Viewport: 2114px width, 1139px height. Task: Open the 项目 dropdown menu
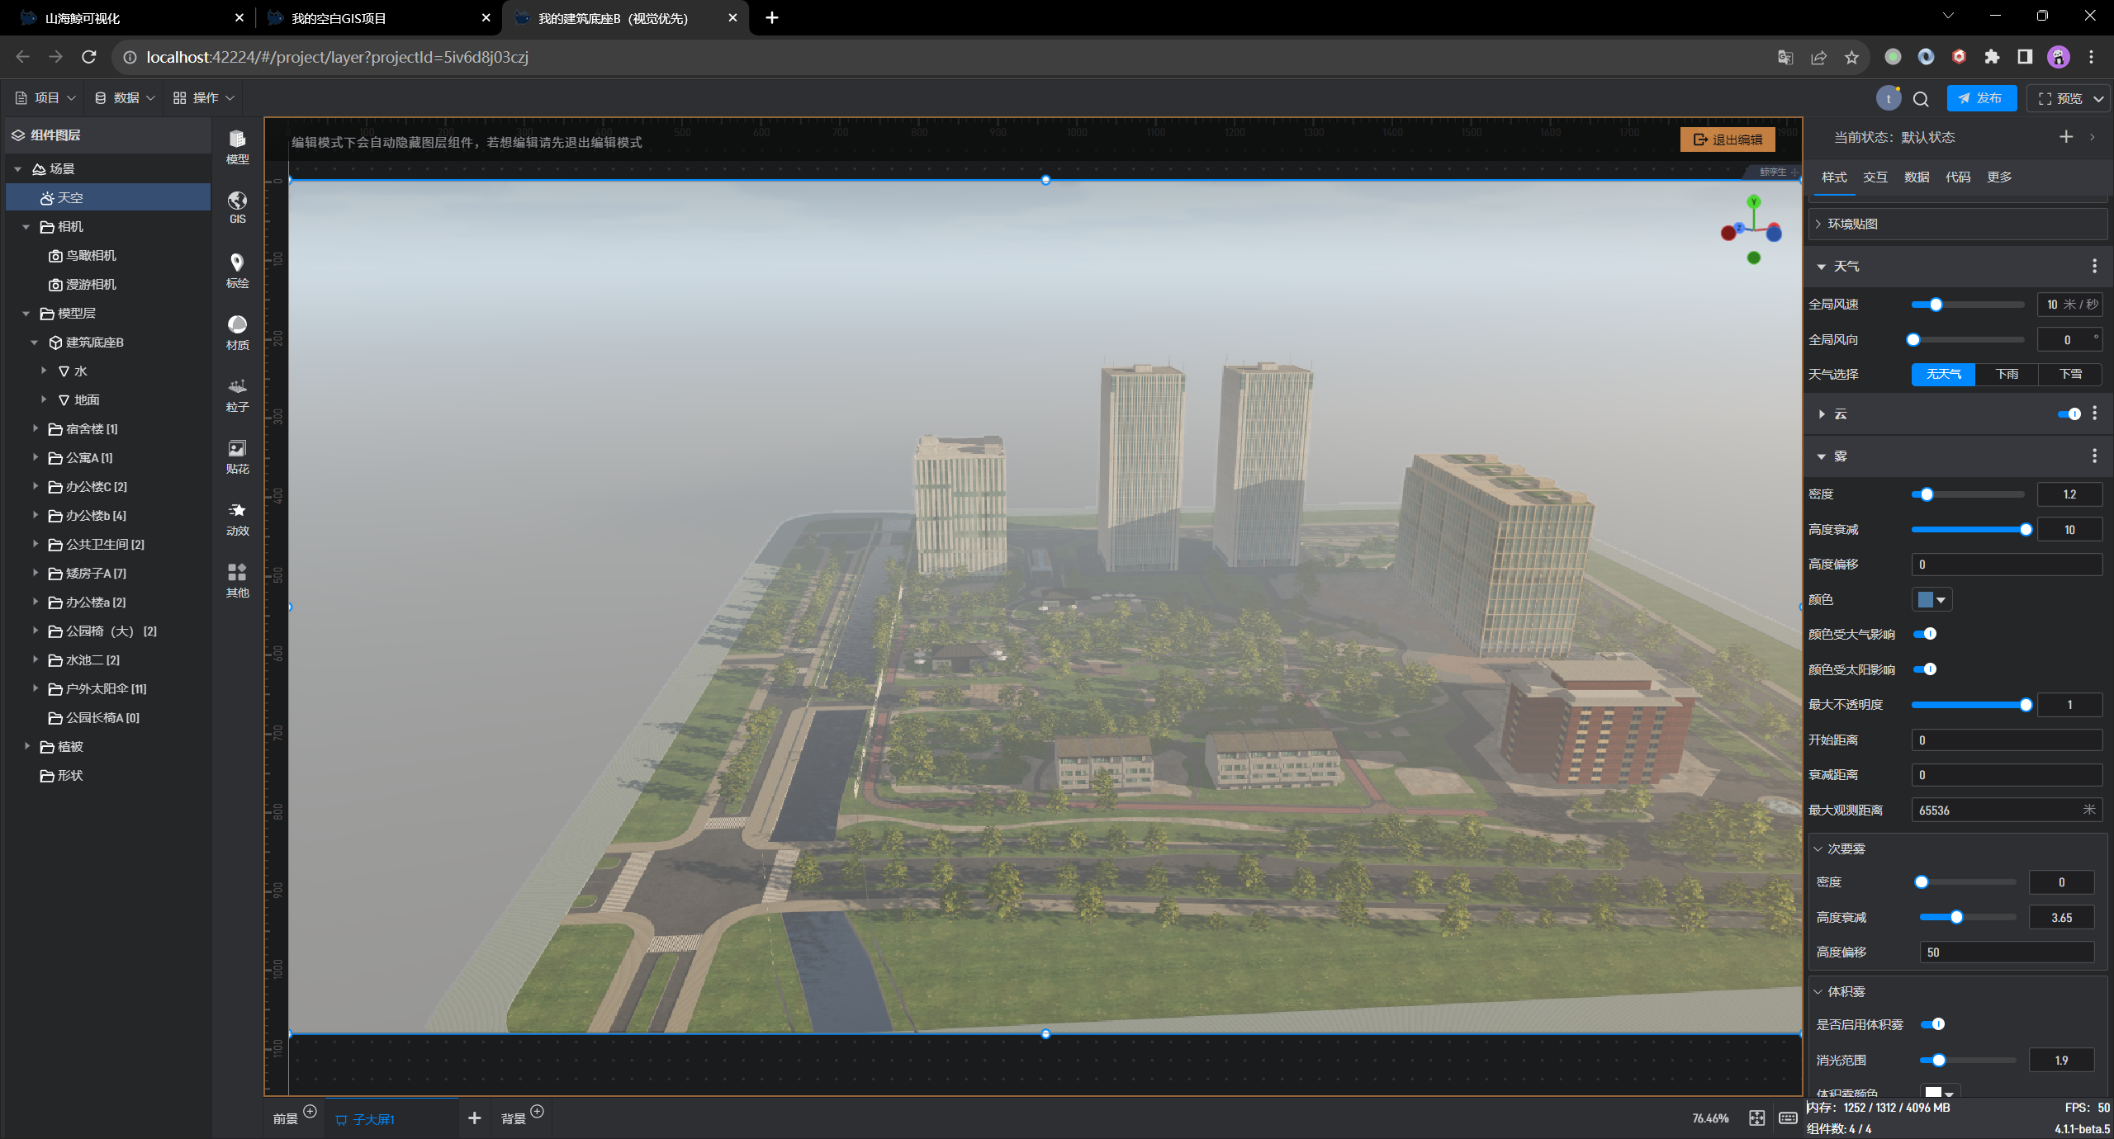(x=46, y=98)
